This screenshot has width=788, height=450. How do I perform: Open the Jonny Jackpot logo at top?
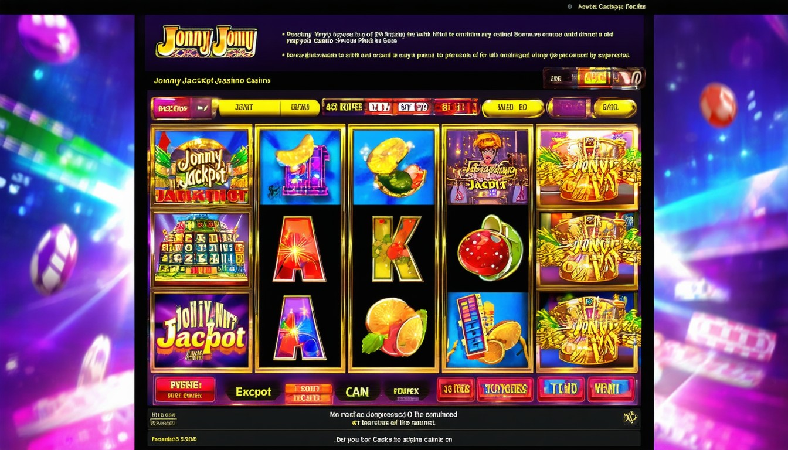(x=206, y=42)
